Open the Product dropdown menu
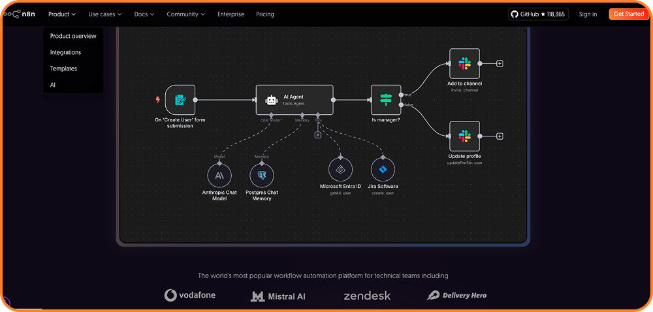The height and width of the screenshot is (312, 653). point(62,14)
